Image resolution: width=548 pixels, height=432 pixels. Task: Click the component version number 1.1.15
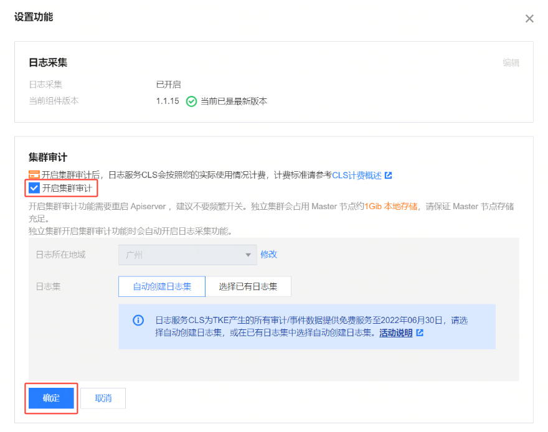coord(168,101)
